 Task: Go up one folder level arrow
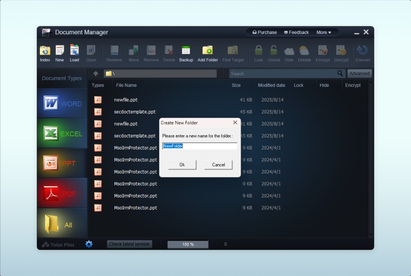point(96,73)
